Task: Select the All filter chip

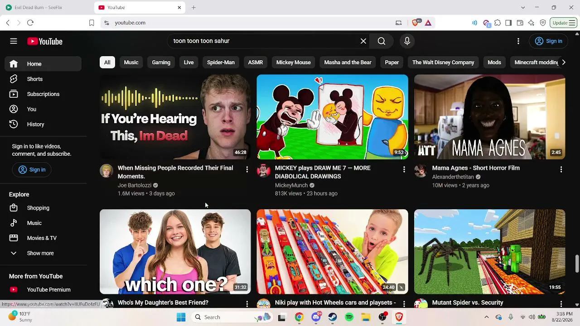Action: click(107, 62)
